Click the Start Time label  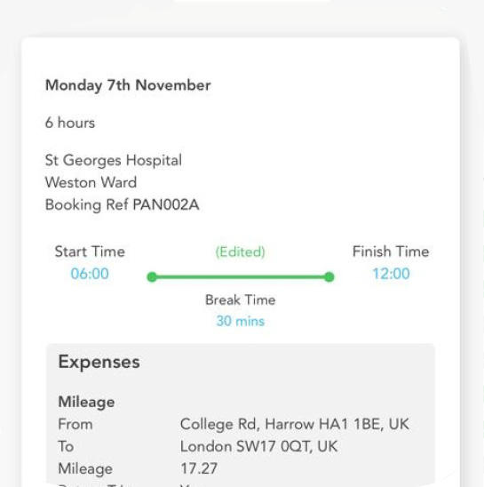click(90, 251)
